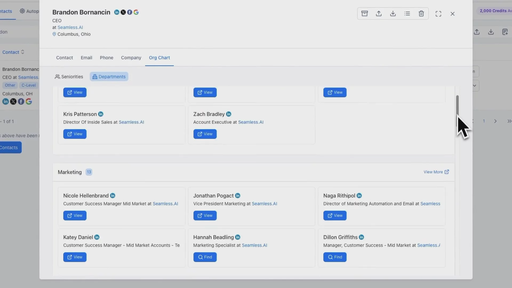Click the archive icon in header toolbar
Viewport: 512px width, 288px height.
point(365,14)
